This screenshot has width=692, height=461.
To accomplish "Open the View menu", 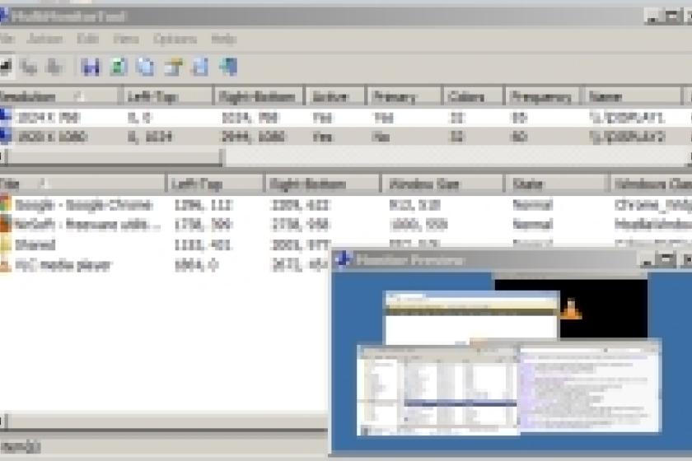I will point(126,39).
